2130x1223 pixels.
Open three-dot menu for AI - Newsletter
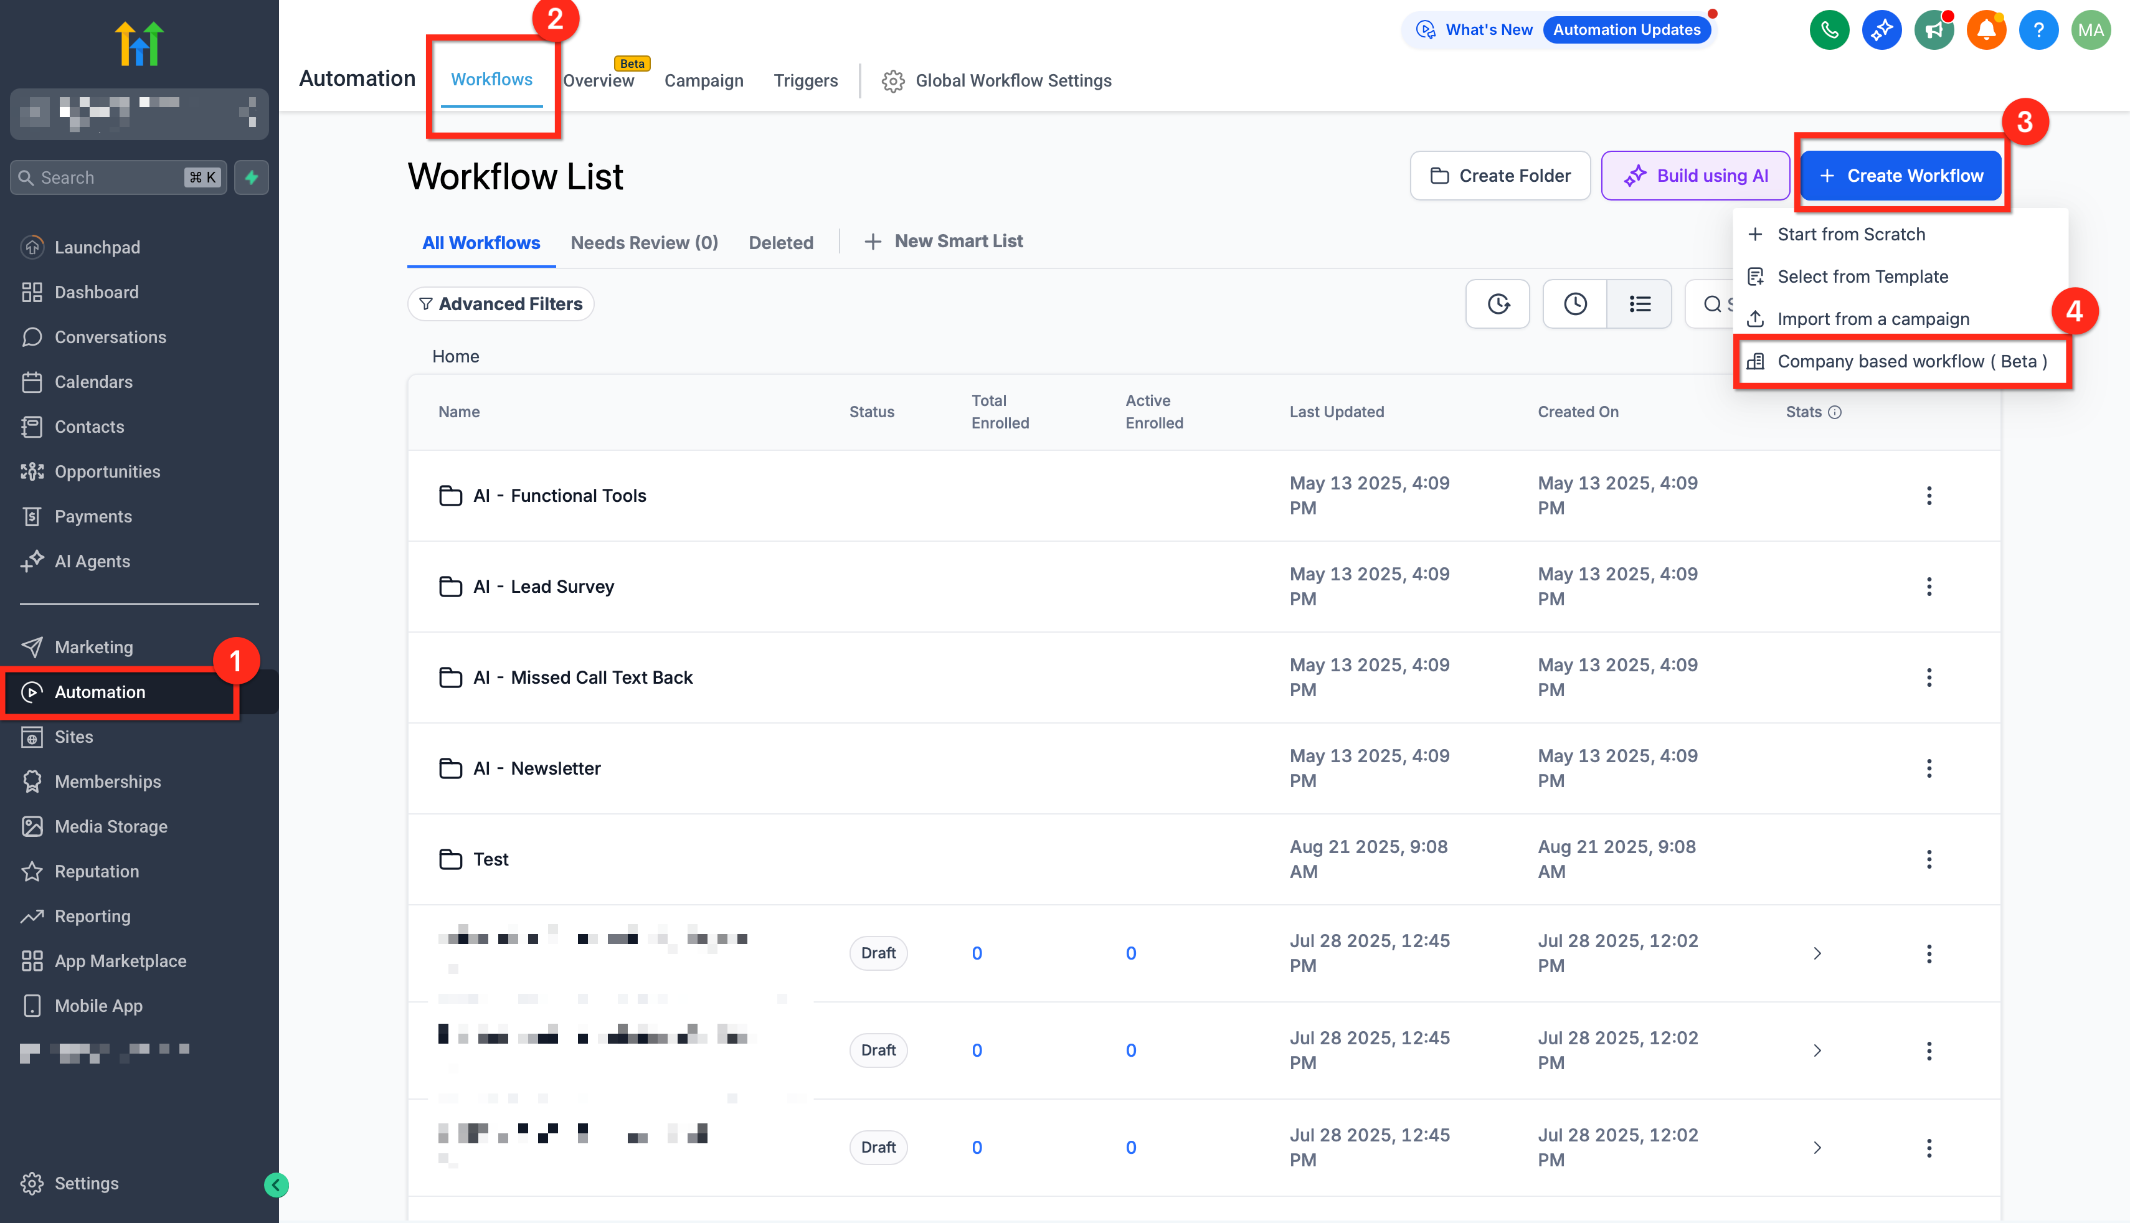[x=1928, y=768]
